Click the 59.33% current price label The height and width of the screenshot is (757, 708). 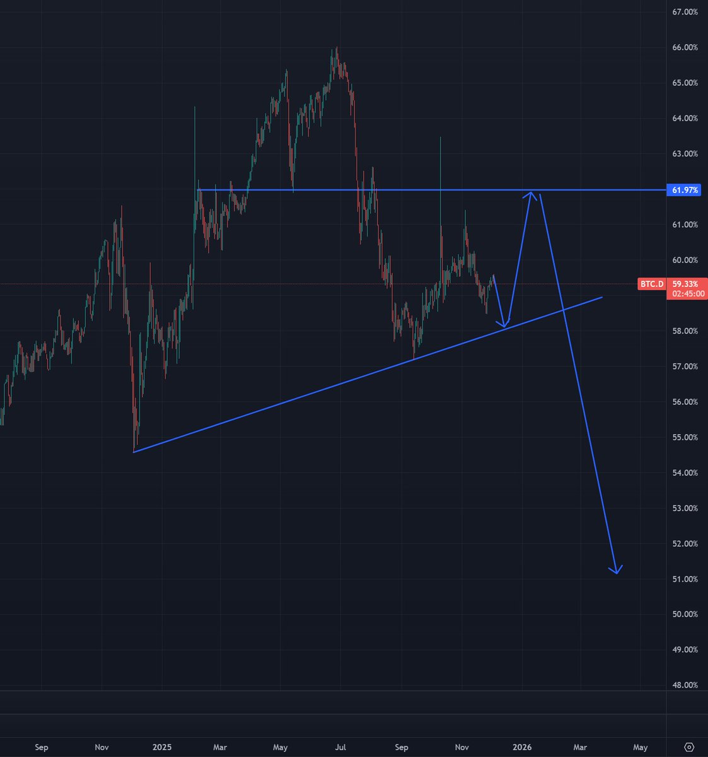pos(685,285)
